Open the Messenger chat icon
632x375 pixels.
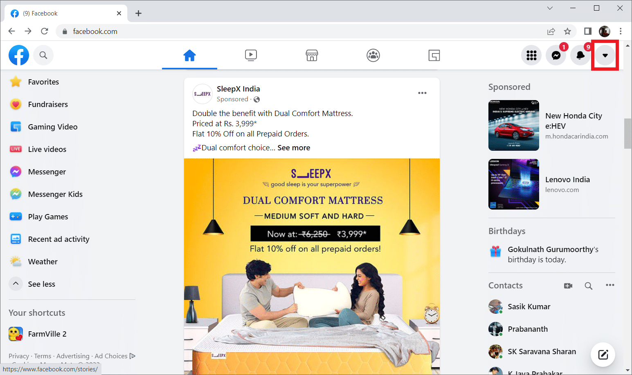point(556,55)
